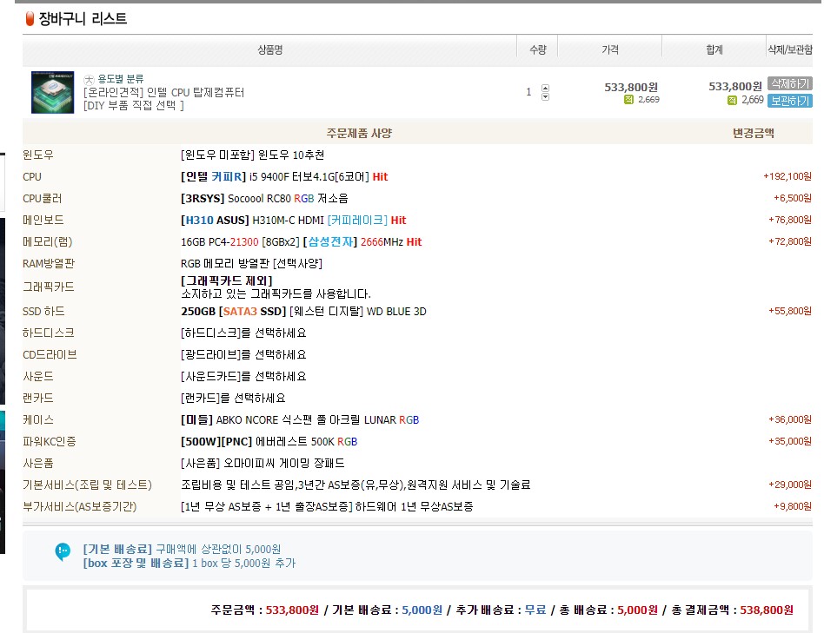Increase quantity with the up arrow
This screenshot has height=633, width=824.
tap(546, 89)
